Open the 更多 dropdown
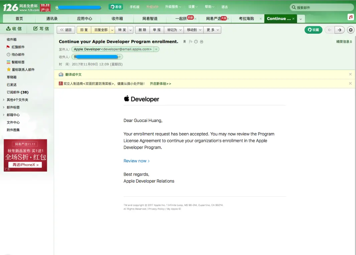Image resolution: width=356 pixels, height=255 pixels. click(x=213, y=30)
